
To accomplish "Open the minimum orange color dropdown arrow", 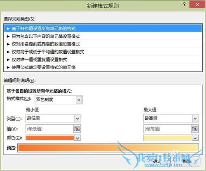I will 77,138.
